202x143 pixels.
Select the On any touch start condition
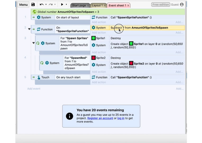pos(73,77)
